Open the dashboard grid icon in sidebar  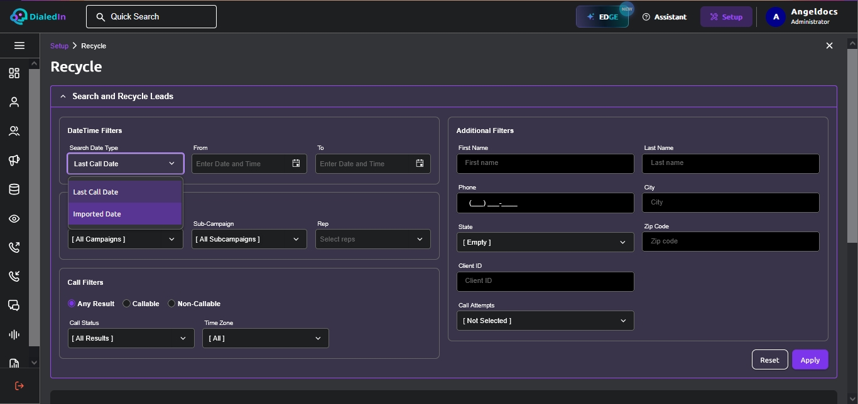pyautogui.click(x=14, y=73)
